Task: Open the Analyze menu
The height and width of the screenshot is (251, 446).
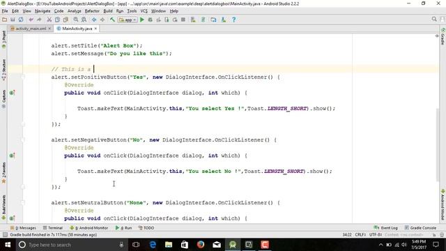Action: (x=75, y=11)
